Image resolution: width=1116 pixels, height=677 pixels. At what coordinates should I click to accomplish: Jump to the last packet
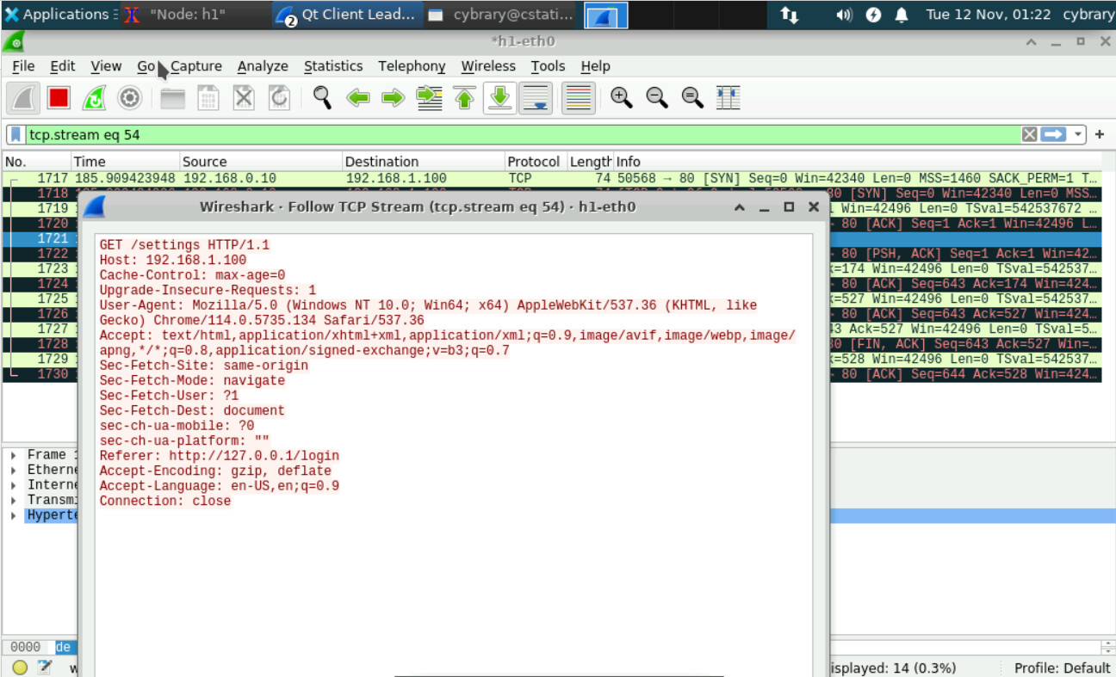tap(499, 98)
